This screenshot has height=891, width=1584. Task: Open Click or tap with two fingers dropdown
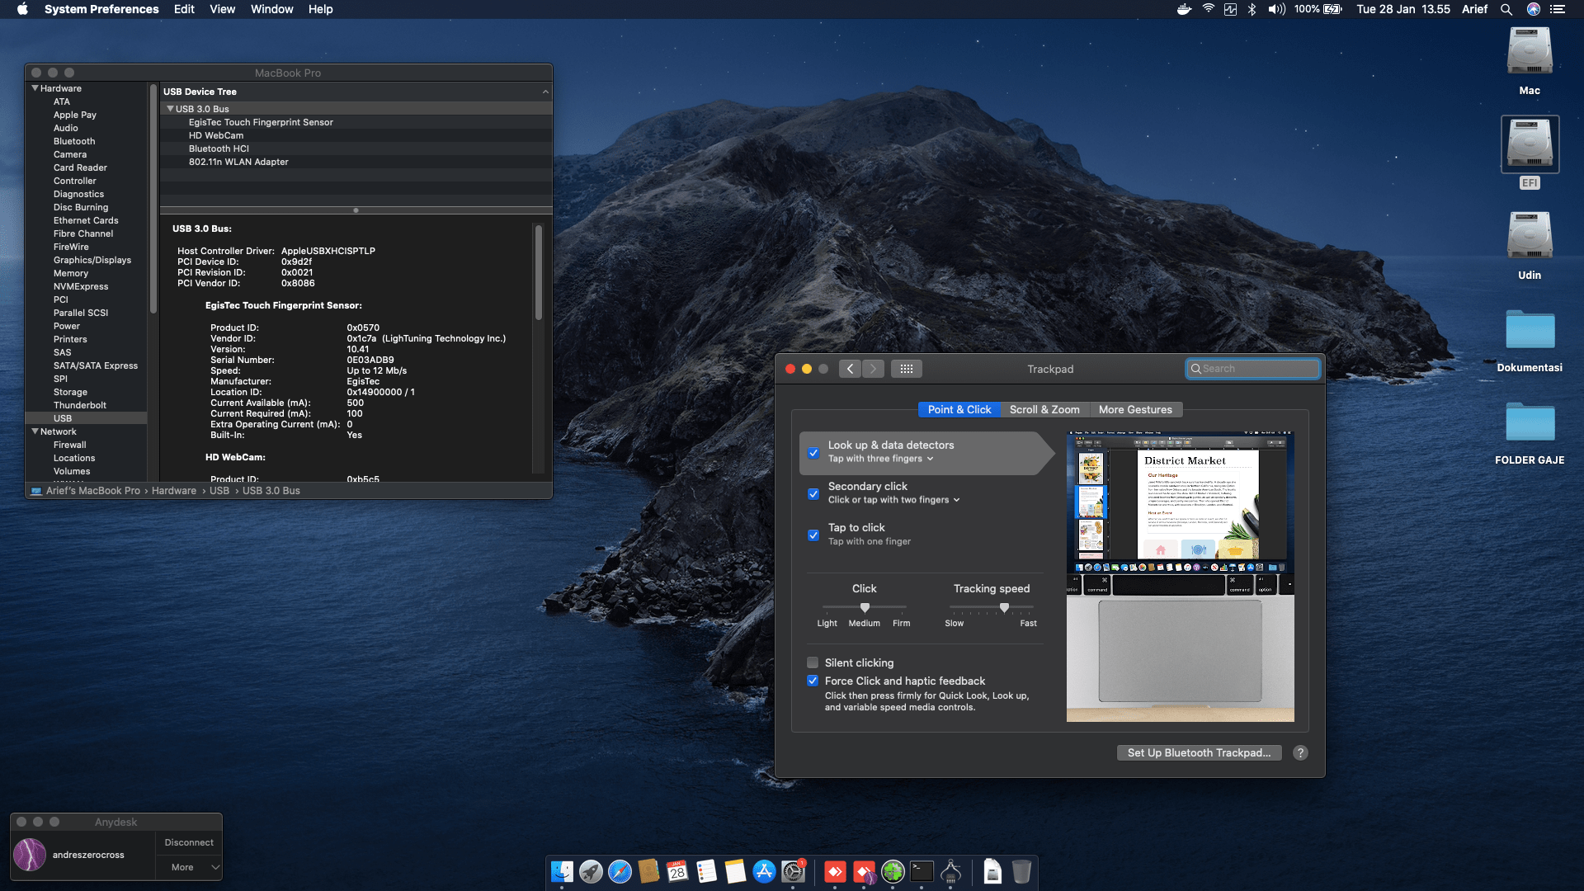[894, 500]
